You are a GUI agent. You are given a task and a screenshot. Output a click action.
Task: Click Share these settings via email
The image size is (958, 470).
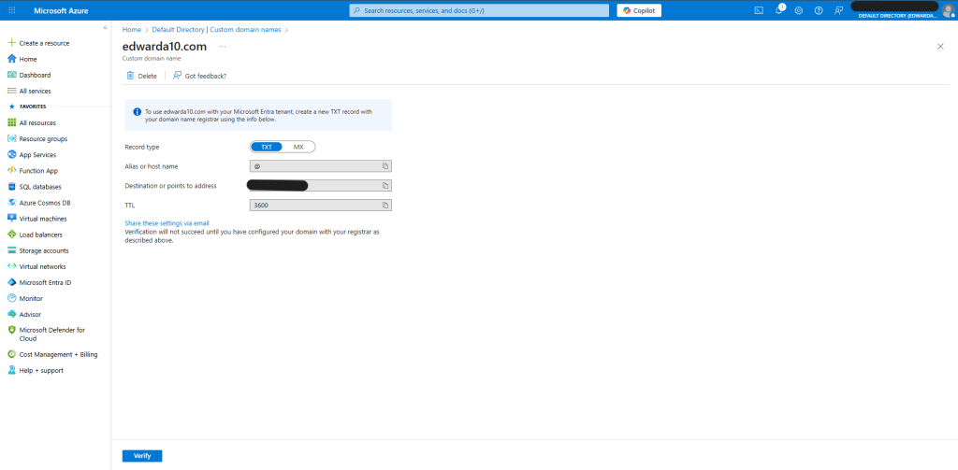[167, 223]
